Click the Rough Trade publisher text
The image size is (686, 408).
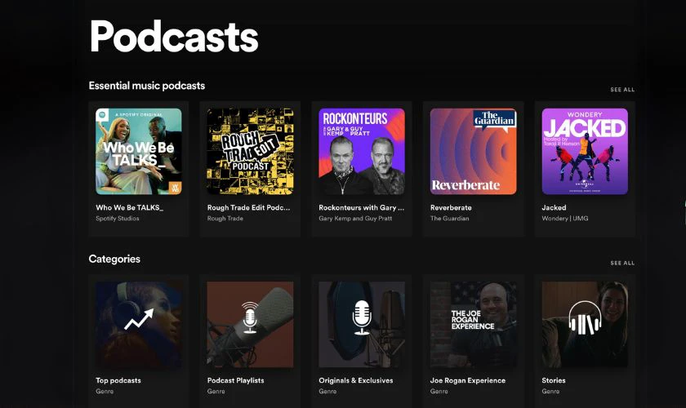225,218
